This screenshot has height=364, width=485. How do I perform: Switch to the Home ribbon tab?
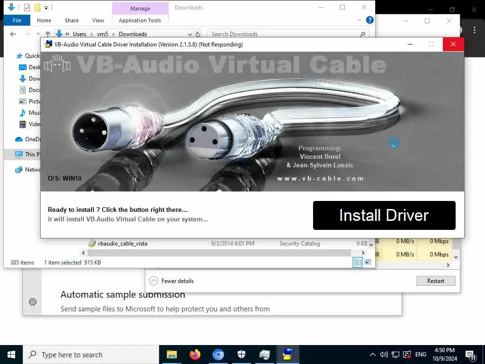(x=44, y=20)
